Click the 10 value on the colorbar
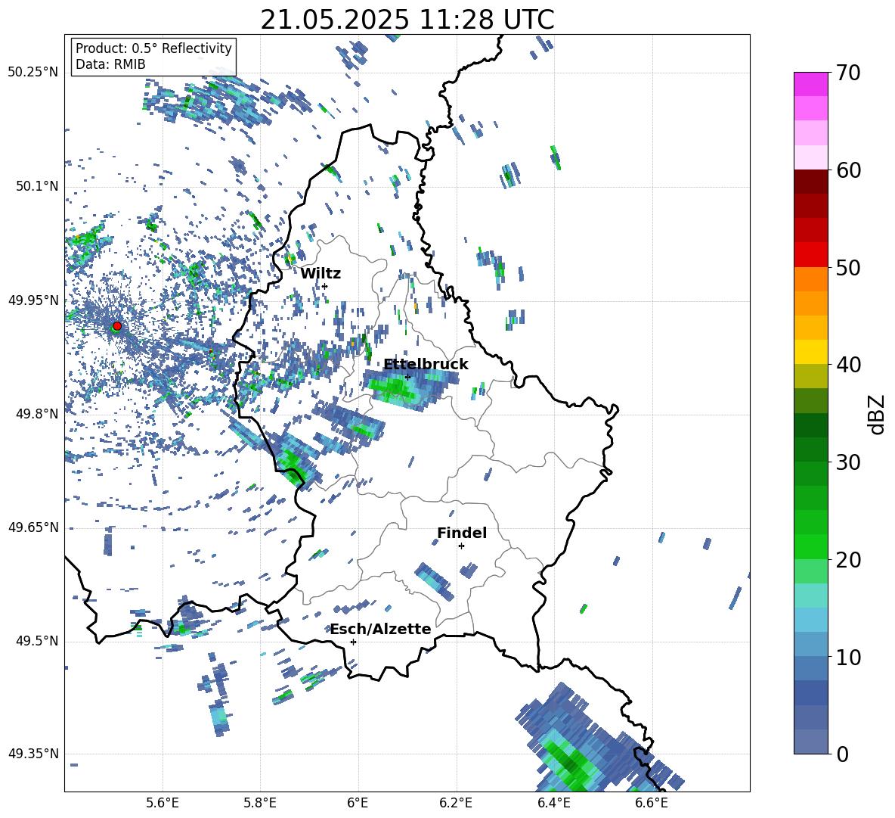The image size is (895, 818). (x=847, y=657)
